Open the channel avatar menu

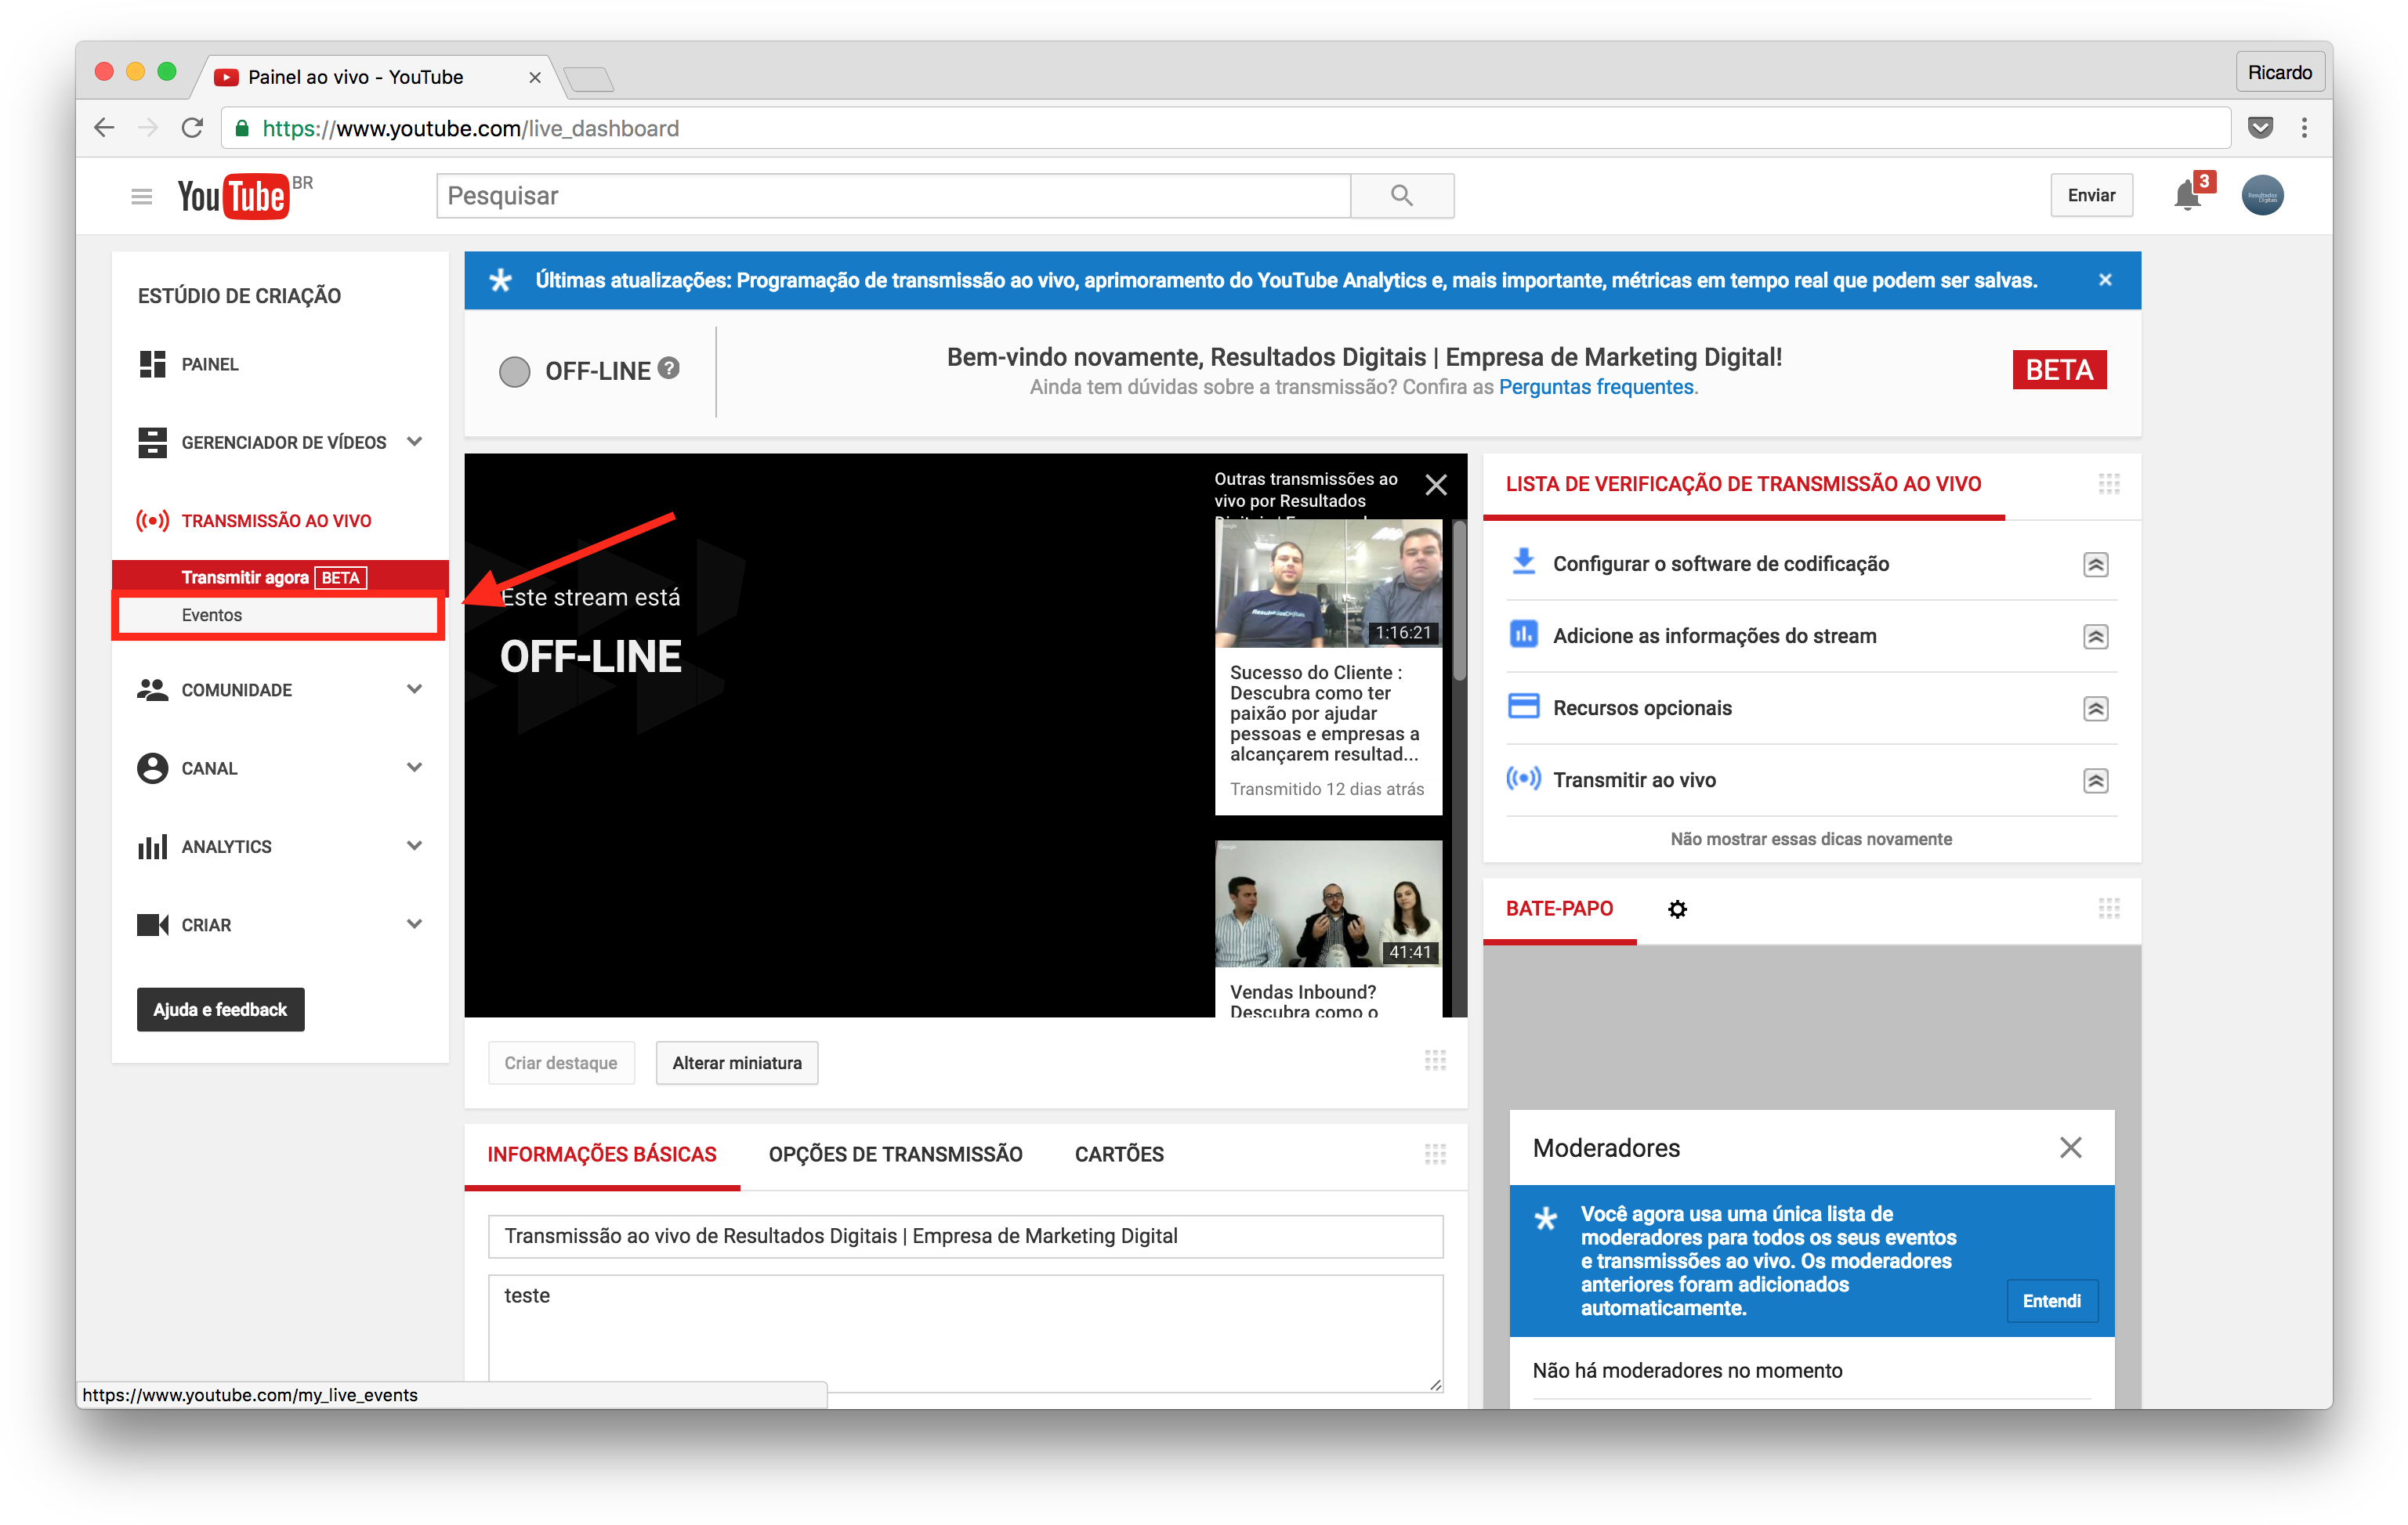[x=2262, y=195]
